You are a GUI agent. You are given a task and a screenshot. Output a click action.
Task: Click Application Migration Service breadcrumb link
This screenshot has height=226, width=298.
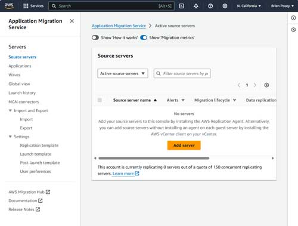(x=119, y=26)
